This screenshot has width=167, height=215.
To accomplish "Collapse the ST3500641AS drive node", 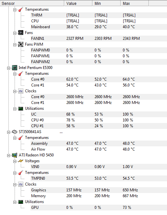I will (8, 132).
